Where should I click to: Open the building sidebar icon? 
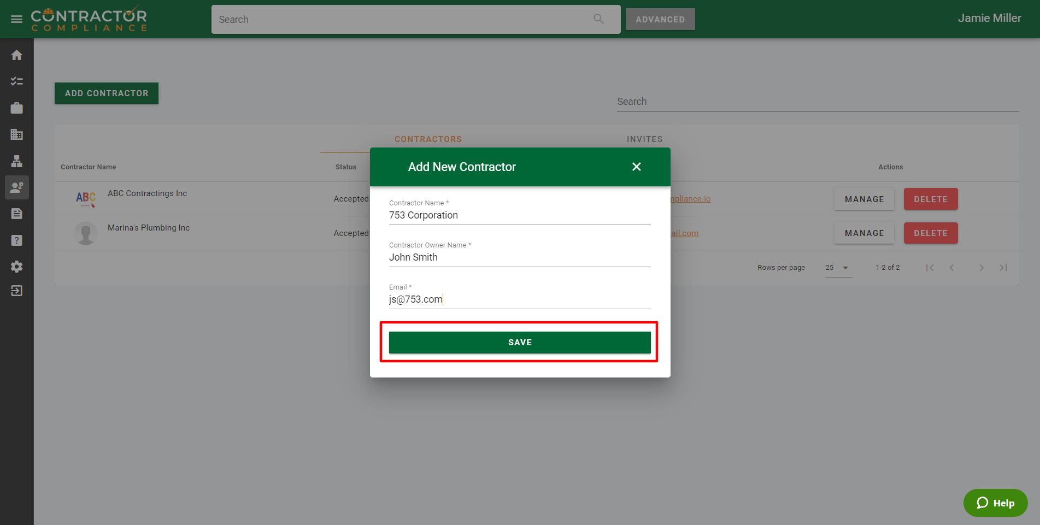(x=16, y=134)
